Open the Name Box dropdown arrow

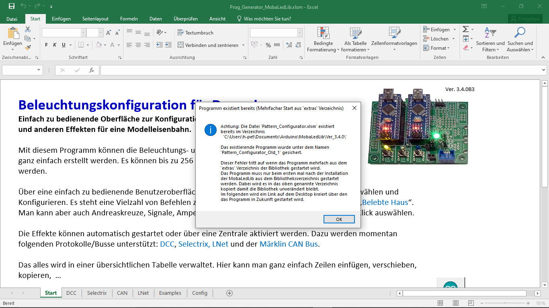[39, 70]
